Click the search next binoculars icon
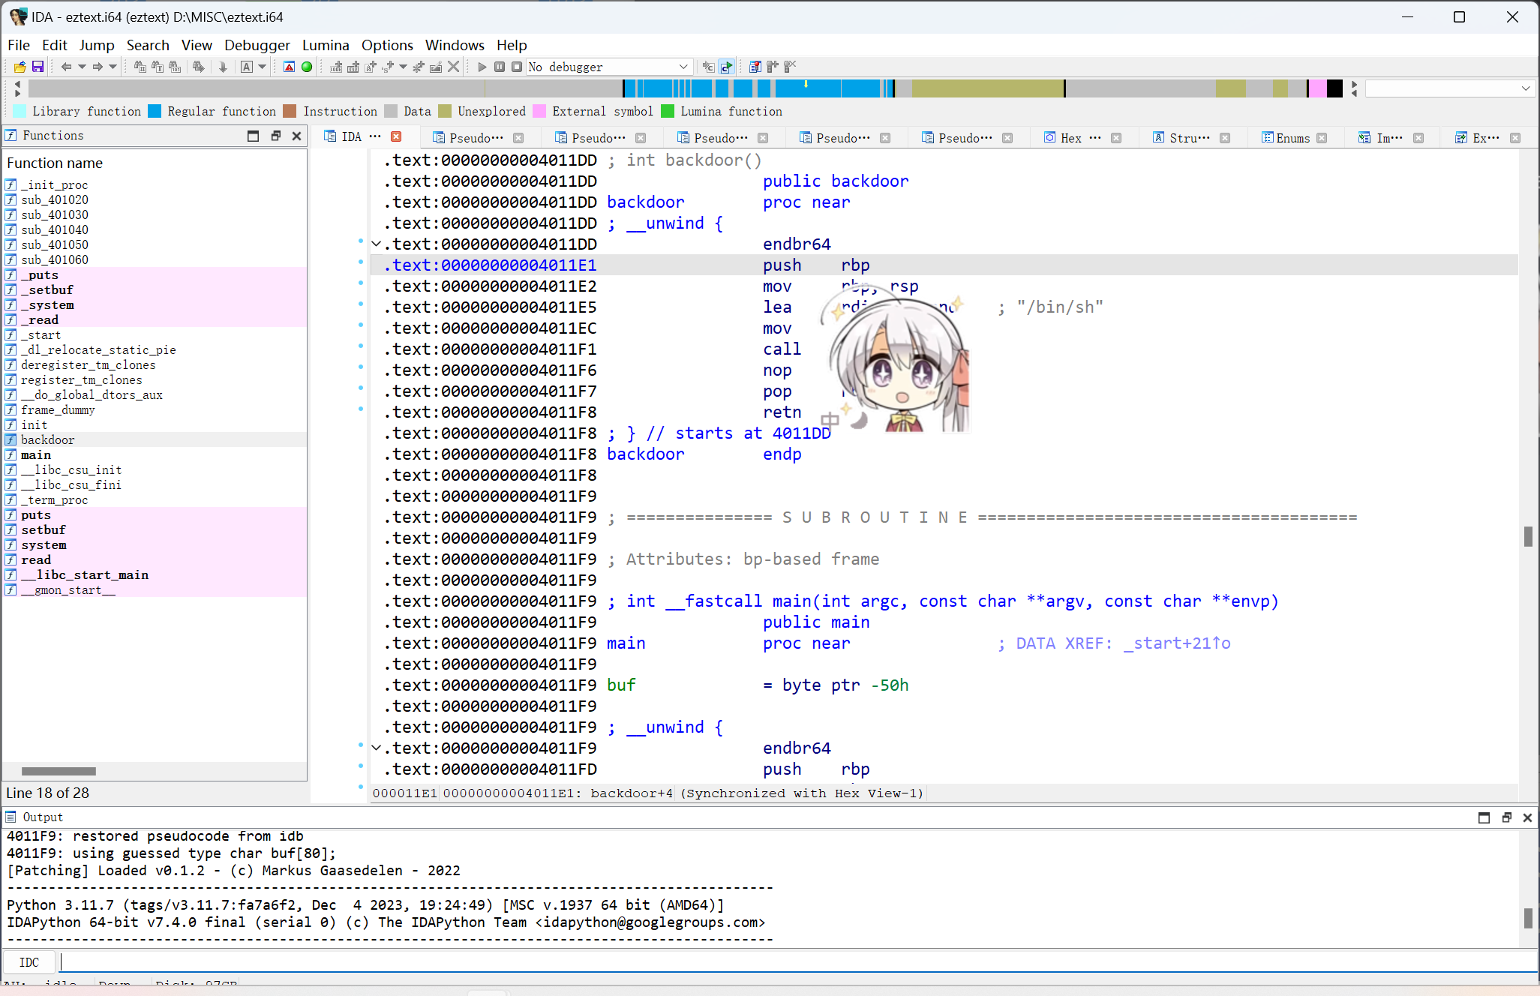This screenshot has width=1540, height=996. pos(199,67)
